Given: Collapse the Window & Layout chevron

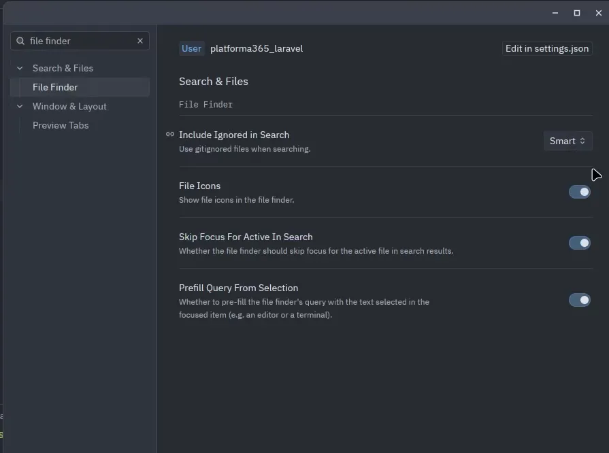Looking at the screenshot, I should [x=20, y=106].
